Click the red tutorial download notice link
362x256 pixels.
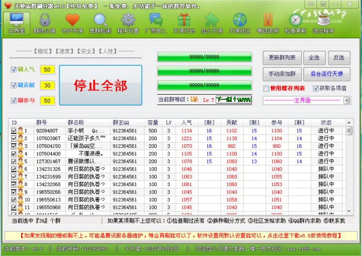point(180,236)
